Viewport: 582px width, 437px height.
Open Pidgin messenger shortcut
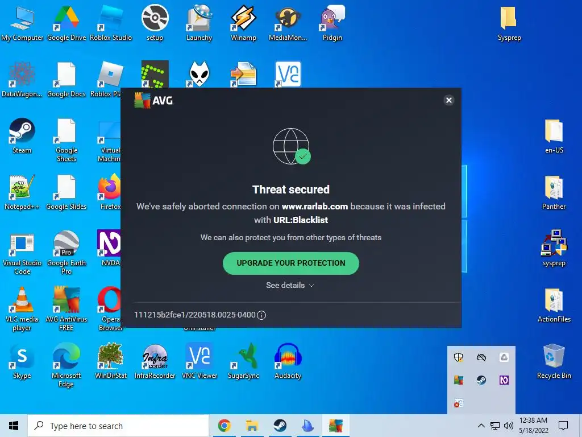click(x=332, y=23)
